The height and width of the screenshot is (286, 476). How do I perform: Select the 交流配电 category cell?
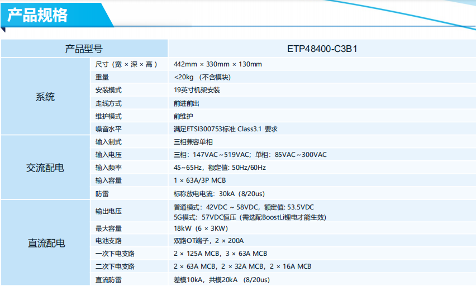pos(45,167)
